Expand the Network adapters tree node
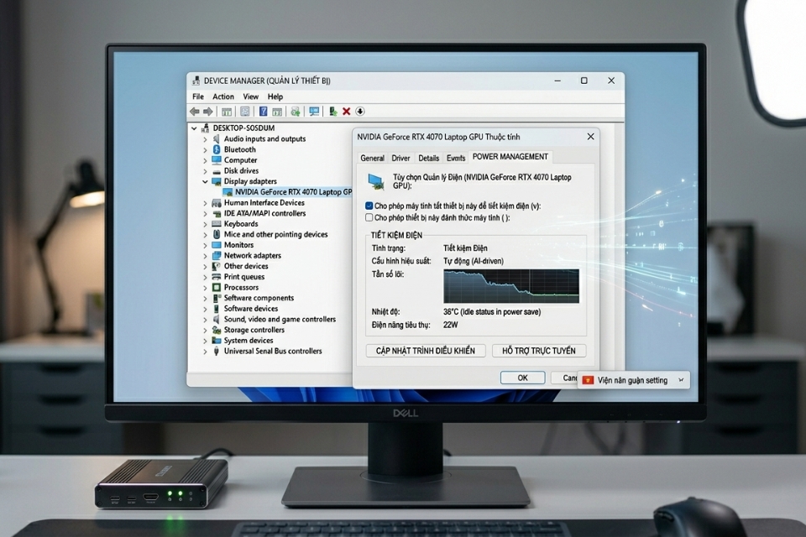Screen dimensions: 806x537 pyautogui.click(x=205, y=256)
